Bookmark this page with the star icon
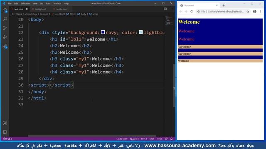The width and height of the screenshot is (266, 149). tap(248, 12)
